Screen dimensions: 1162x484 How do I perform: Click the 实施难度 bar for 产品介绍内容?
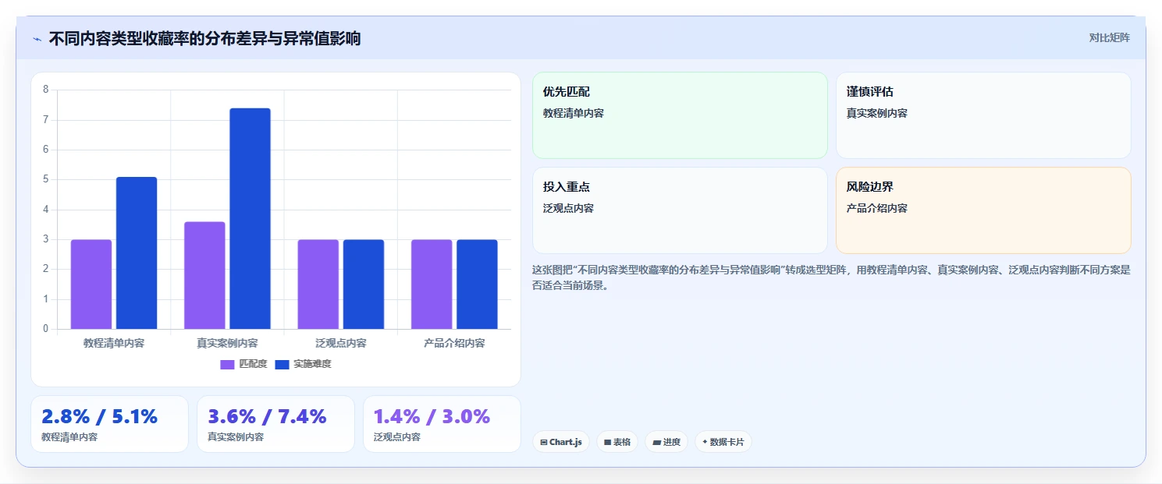point(477,284)
